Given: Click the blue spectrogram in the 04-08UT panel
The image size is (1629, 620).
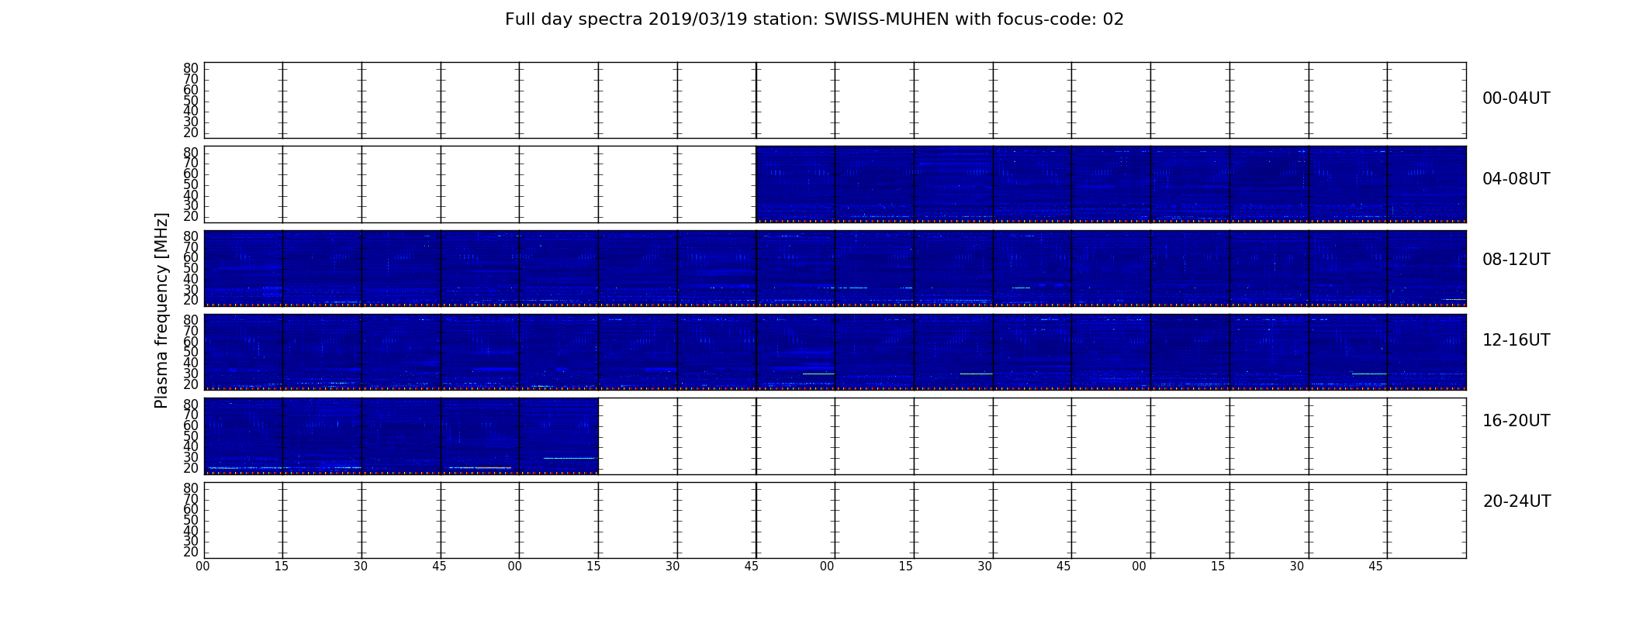Looking at the screenshot, I should coord(1111,184).
